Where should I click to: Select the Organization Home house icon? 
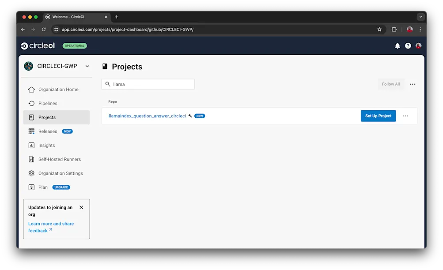31,89
